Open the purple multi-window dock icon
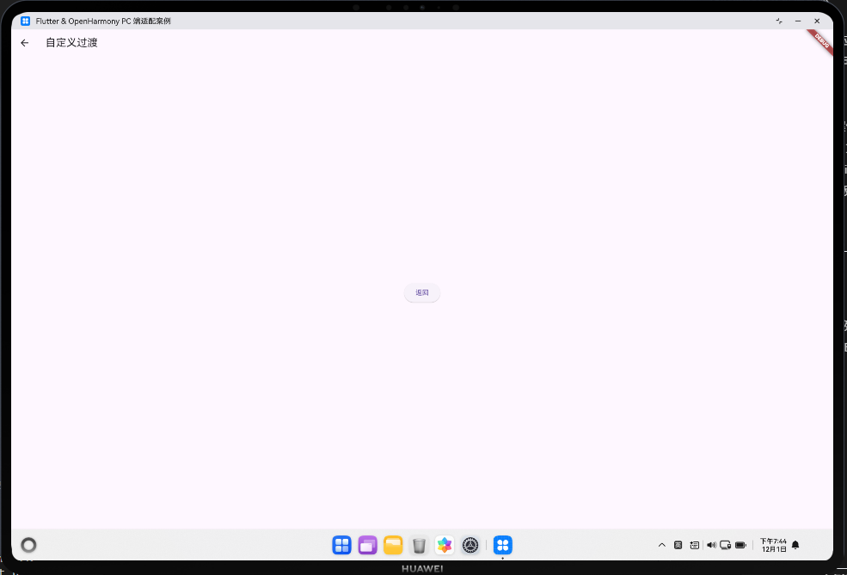Viewport: 847px width, 575px height. click(367, 545)
